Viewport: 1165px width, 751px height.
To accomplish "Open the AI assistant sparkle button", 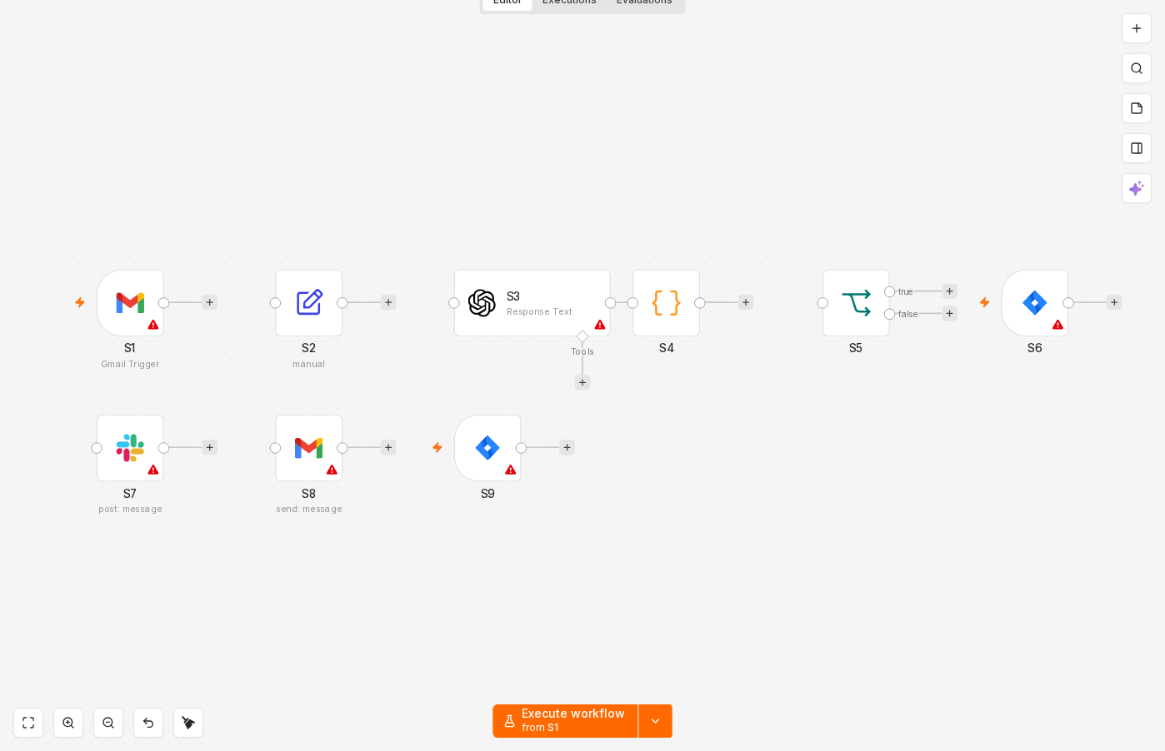I will point(1137,188).
